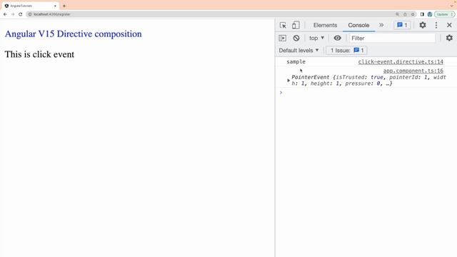The width and height of the screenshot is (457, 257).
Task: Share this page icon in address bar
Action: [x=405, y=14]
